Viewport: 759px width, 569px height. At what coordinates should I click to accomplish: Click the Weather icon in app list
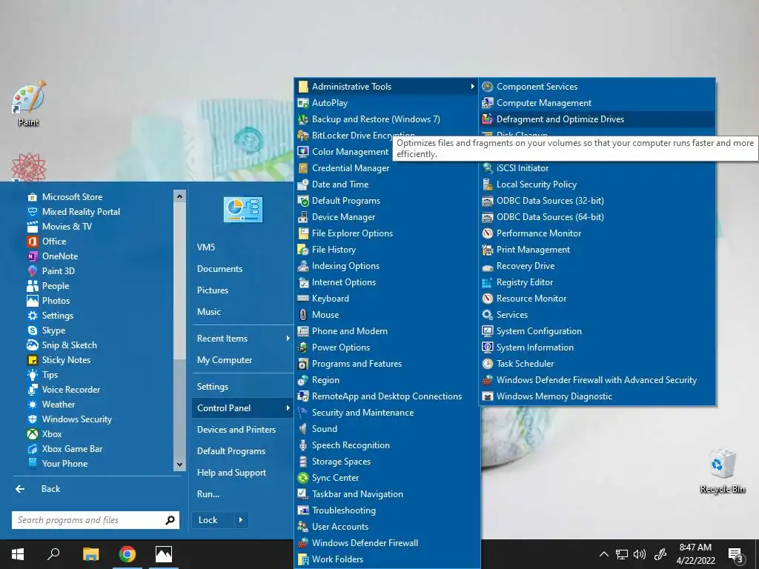click(33, 405)
